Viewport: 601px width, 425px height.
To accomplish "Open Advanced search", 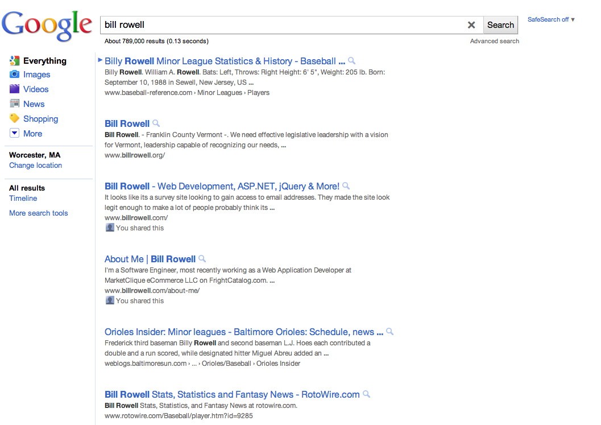I will (x=495, y=41).
